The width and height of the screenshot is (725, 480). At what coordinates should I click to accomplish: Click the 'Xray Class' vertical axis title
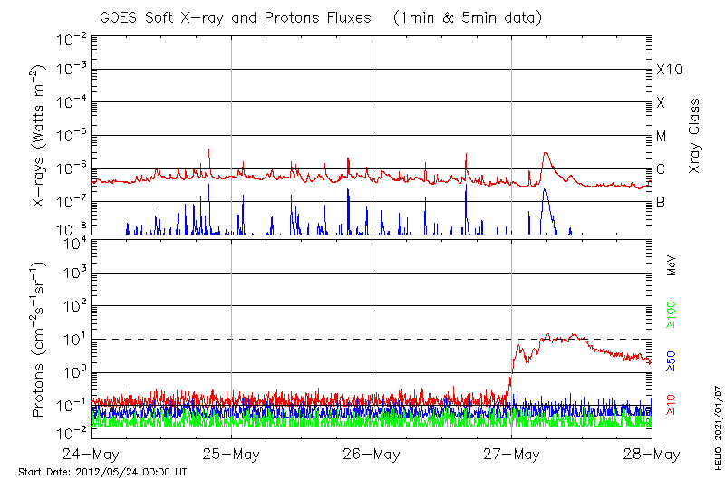pyautogui.click(x=694, y=136)
